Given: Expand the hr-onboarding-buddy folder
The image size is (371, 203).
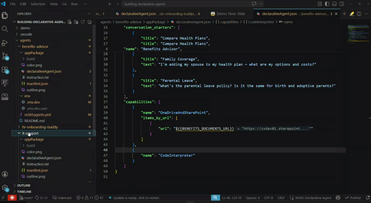Looking at the screenshot, I should coord(40,127).
